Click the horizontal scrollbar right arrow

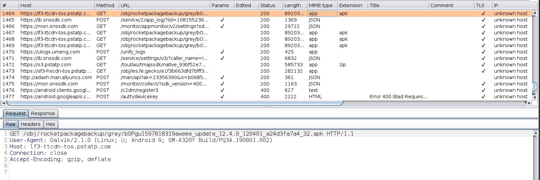530,103
